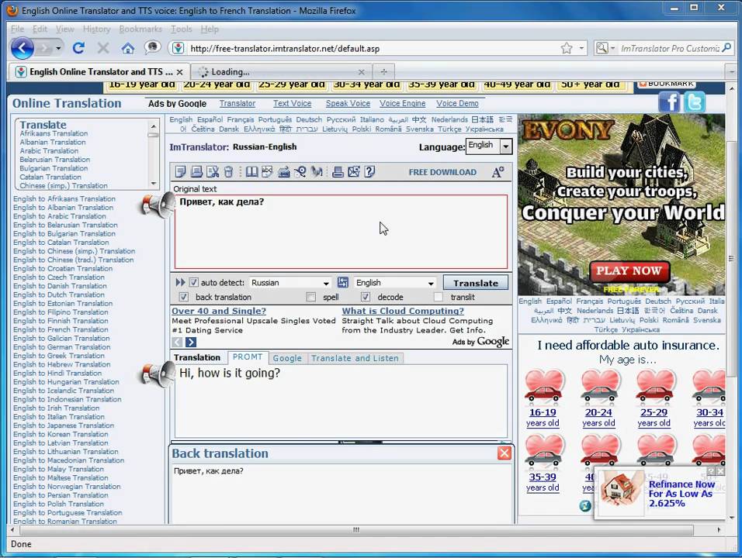Image resolution: width=742 pixels, height=558 pixels.
Task: Open the History menu
Action: (96, 29)
